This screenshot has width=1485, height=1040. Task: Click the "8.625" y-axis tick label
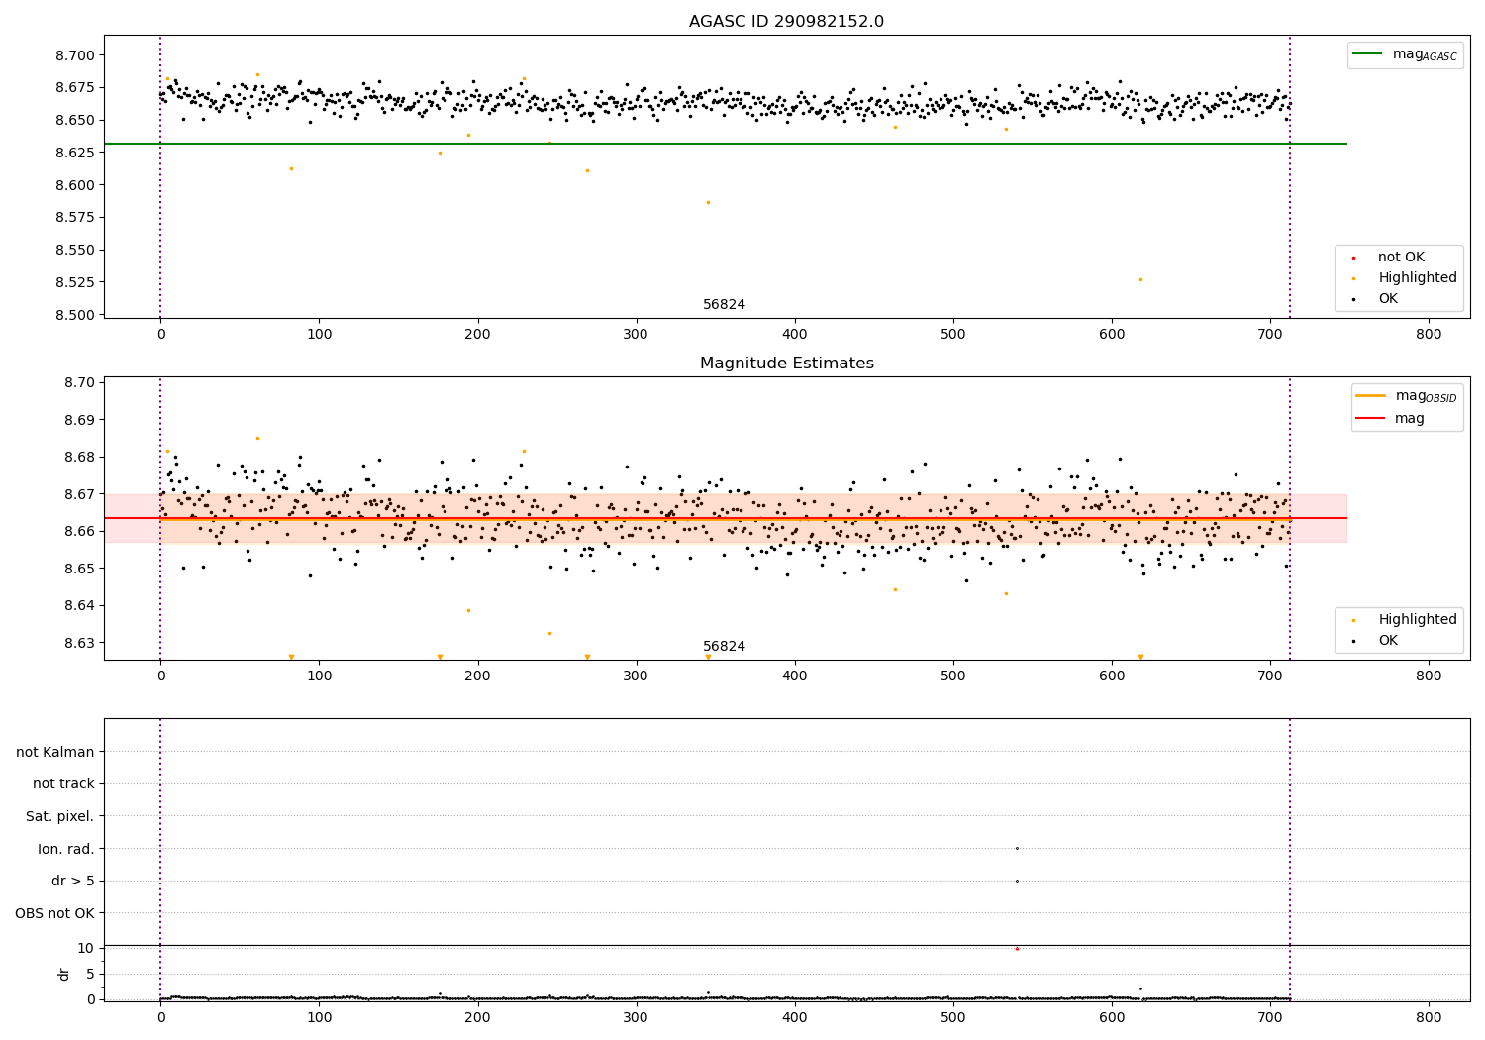click(75, 153)
